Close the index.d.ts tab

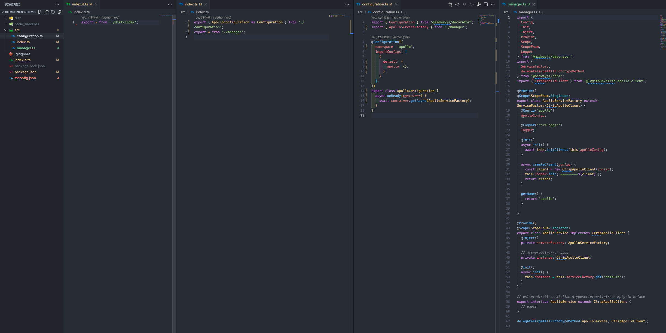tap(96, 4)
